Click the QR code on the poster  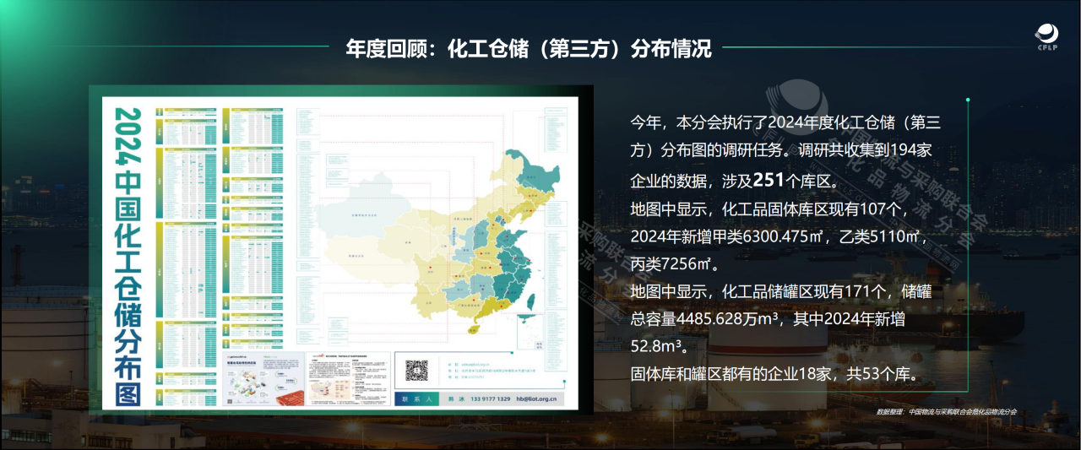coord(417,370)
